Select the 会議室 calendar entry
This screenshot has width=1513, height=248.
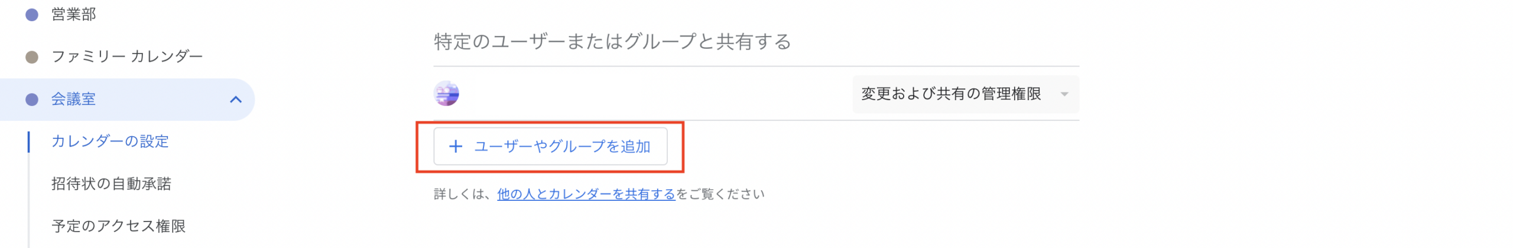point(73,100)
